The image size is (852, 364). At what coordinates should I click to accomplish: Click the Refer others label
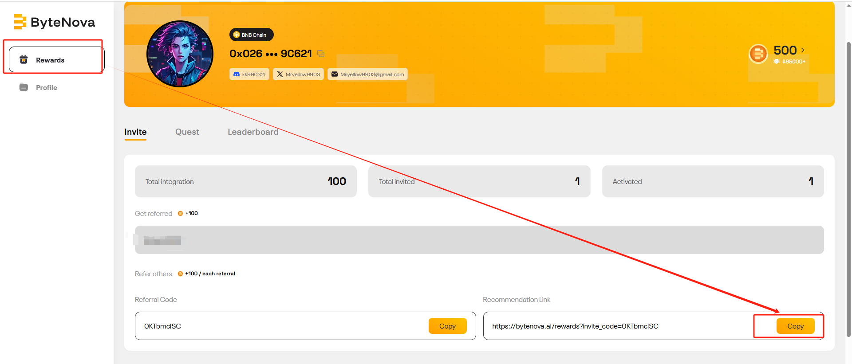click(154, 274)
